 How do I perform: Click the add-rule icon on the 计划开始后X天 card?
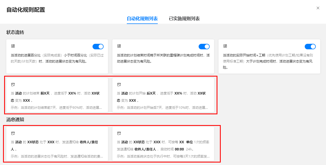pos(119,84)
